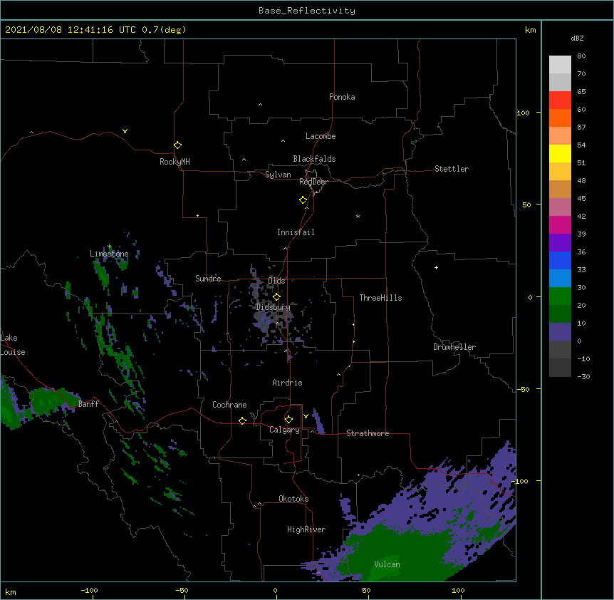Screen dimensions: 614x600
Task: Pick the magenta 42 dBZ legend swatch
Action: [x=560, y=224]
